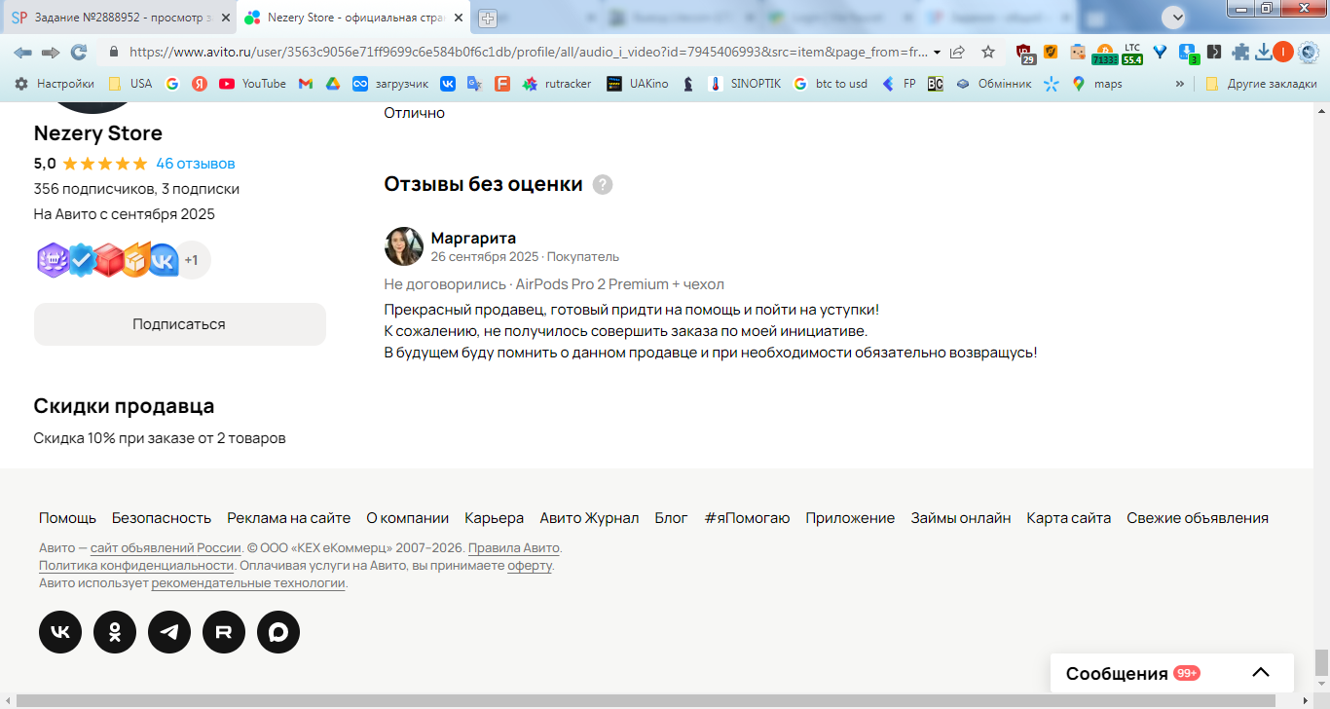
Task: Open the Google Drive bookmark icon
Action: 332,84
